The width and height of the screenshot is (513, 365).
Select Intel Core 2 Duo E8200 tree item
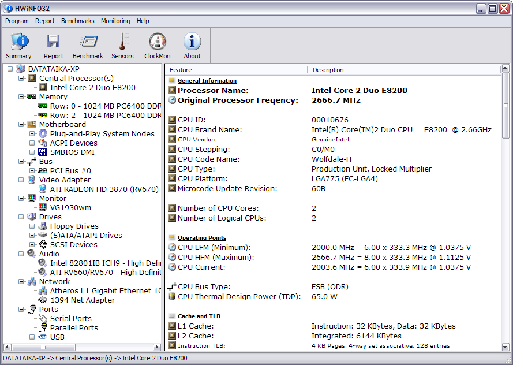[92, 87]
